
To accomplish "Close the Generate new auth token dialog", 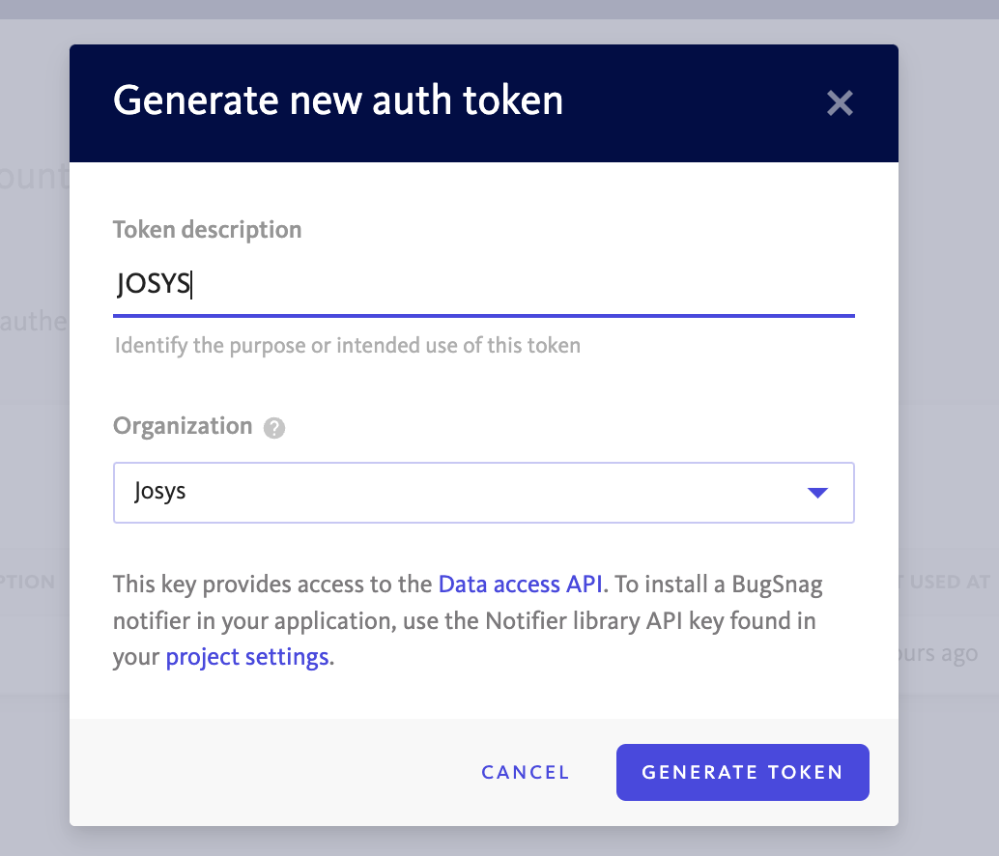I will (840, 102).
